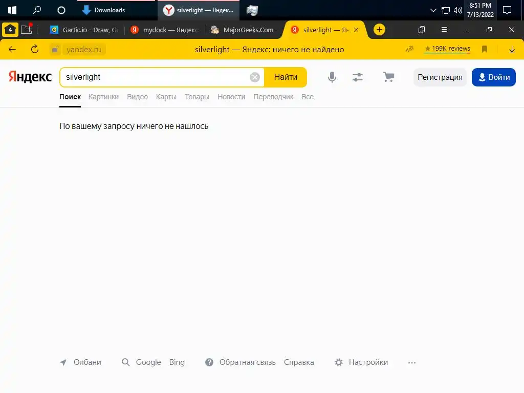Open clock showing 8:51 PM
Viewport: 524px width, 393px height.
point(480,10)
